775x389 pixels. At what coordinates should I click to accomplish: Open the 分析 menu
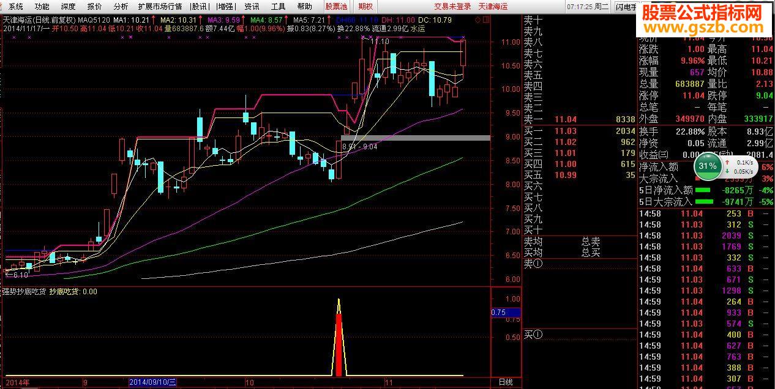pos(121,7)
